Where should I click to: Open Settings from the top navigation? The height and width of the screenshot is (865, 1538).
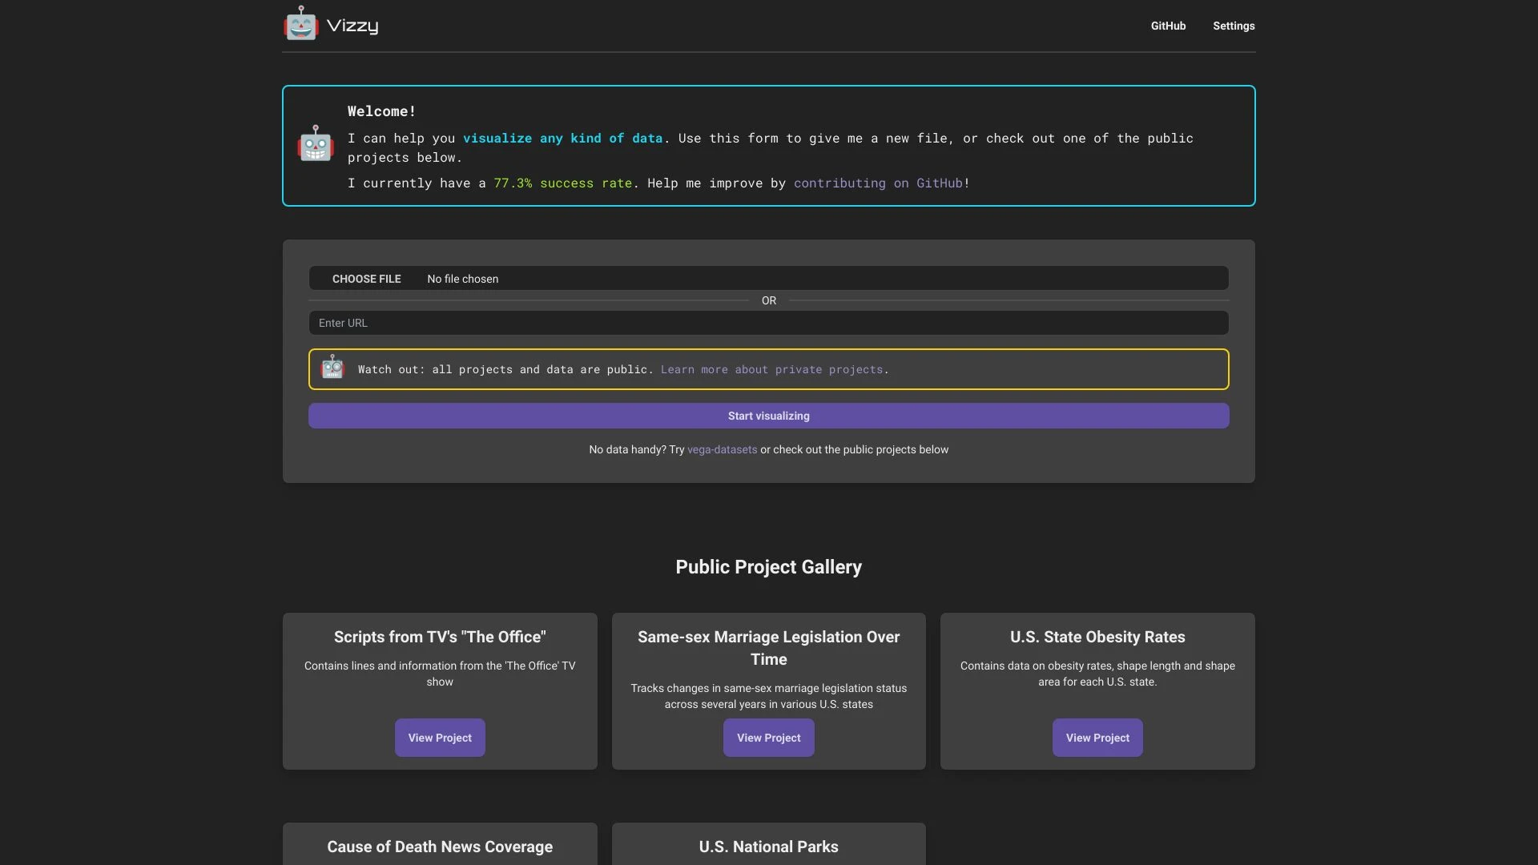tap(1234, 26)
